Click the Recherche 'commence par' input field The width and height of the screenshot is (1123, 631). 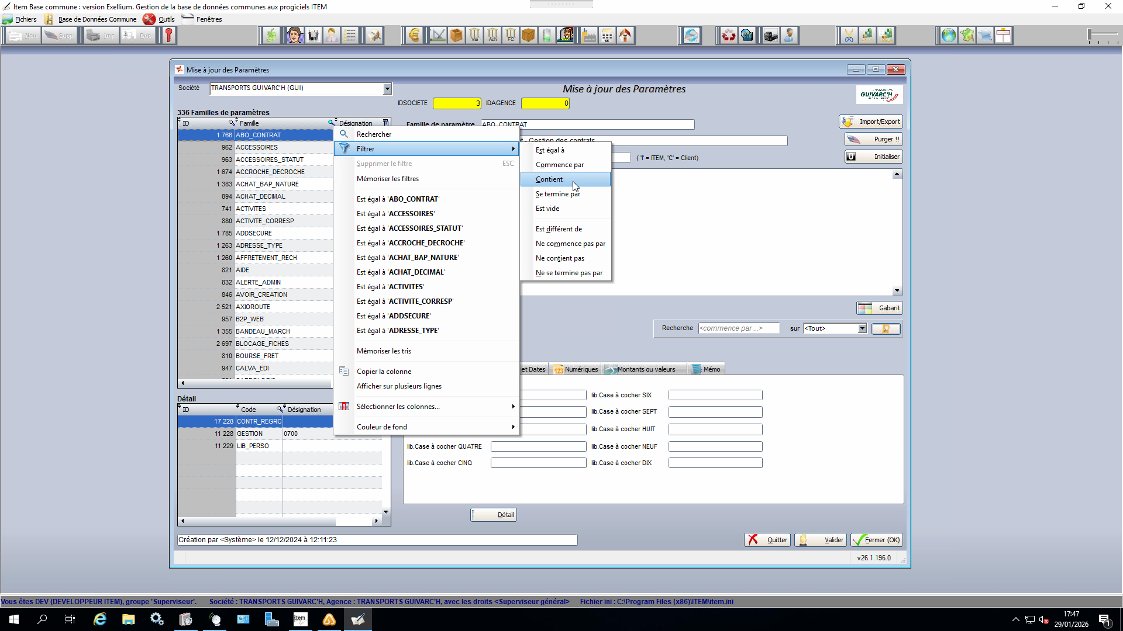click(739, 328)
